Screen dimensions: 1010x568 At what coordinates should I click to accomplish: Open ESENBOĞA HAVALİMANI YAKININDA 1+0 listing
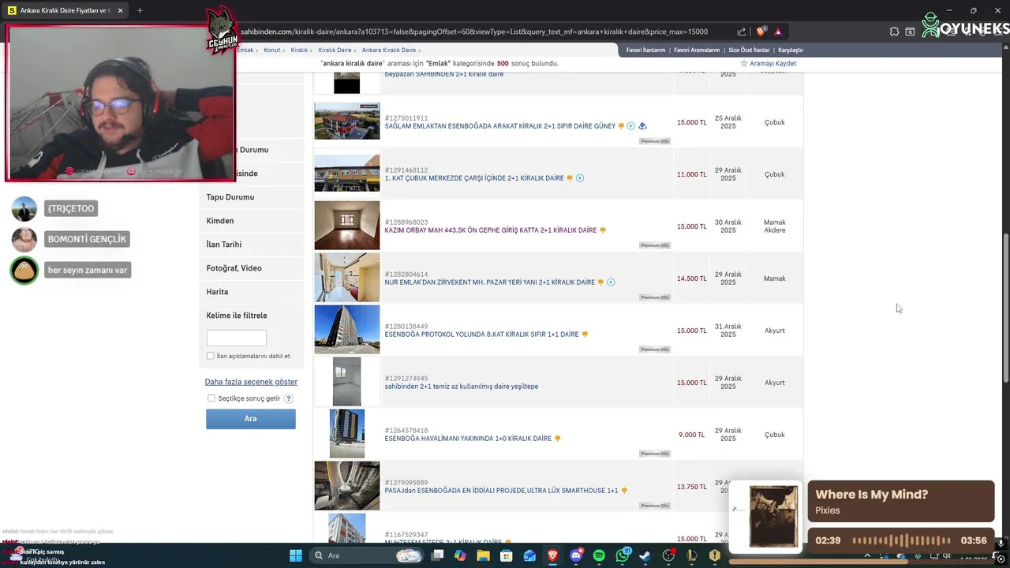[468, 439]
